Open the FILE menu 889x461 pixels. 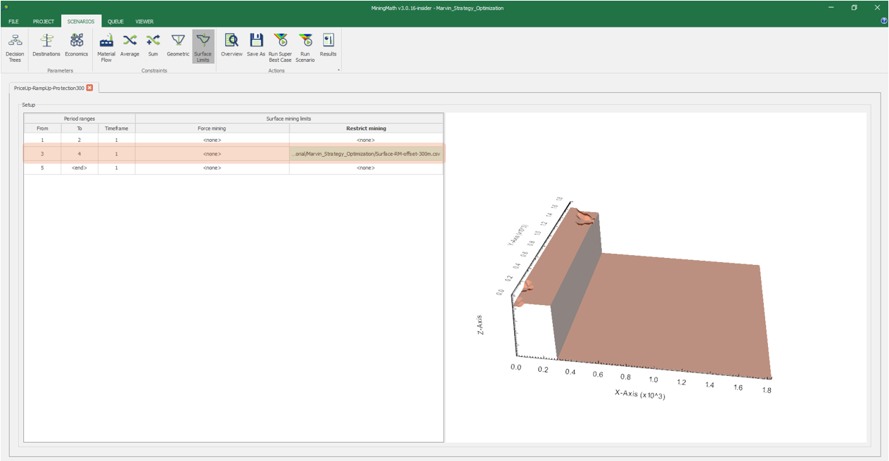13,22
